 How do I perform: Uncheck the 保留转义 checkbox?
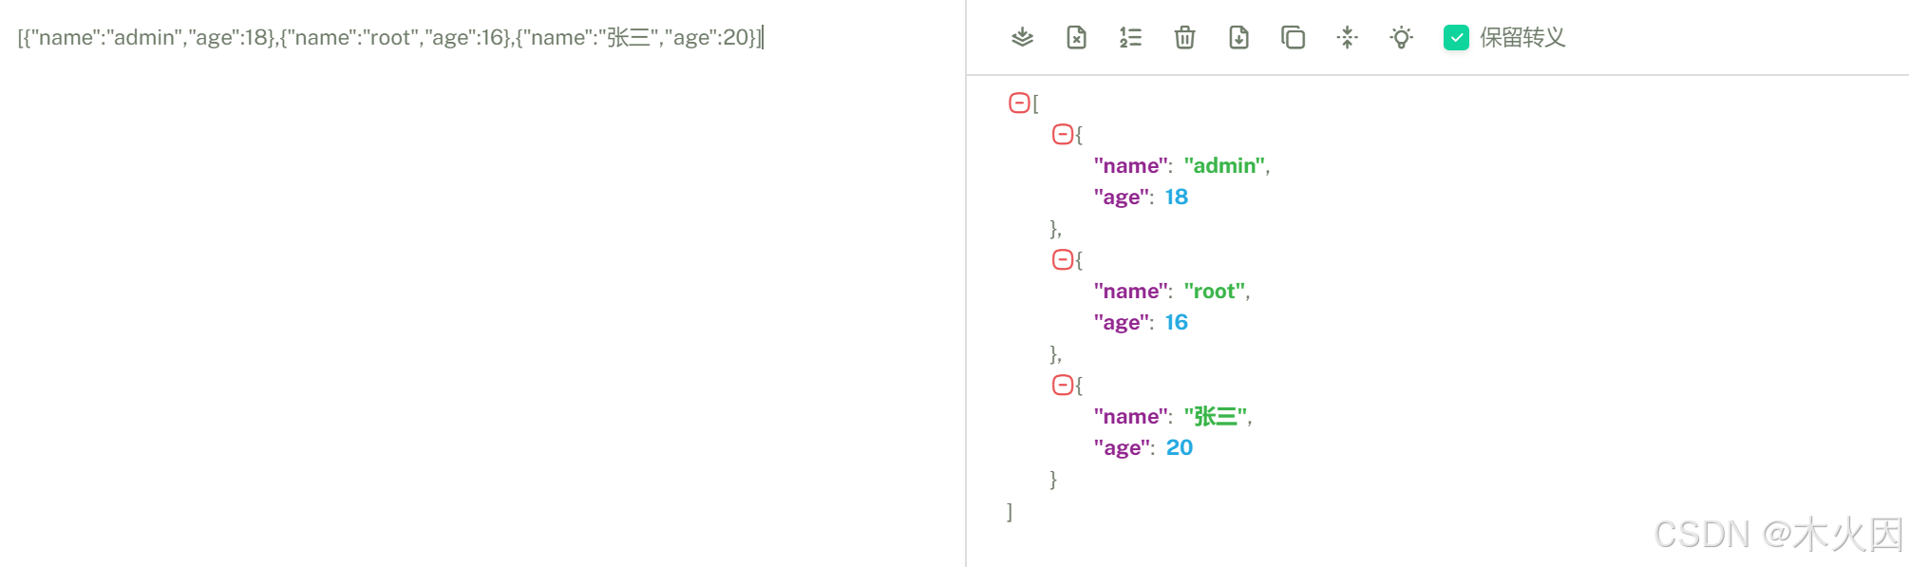pos(1456,38)
